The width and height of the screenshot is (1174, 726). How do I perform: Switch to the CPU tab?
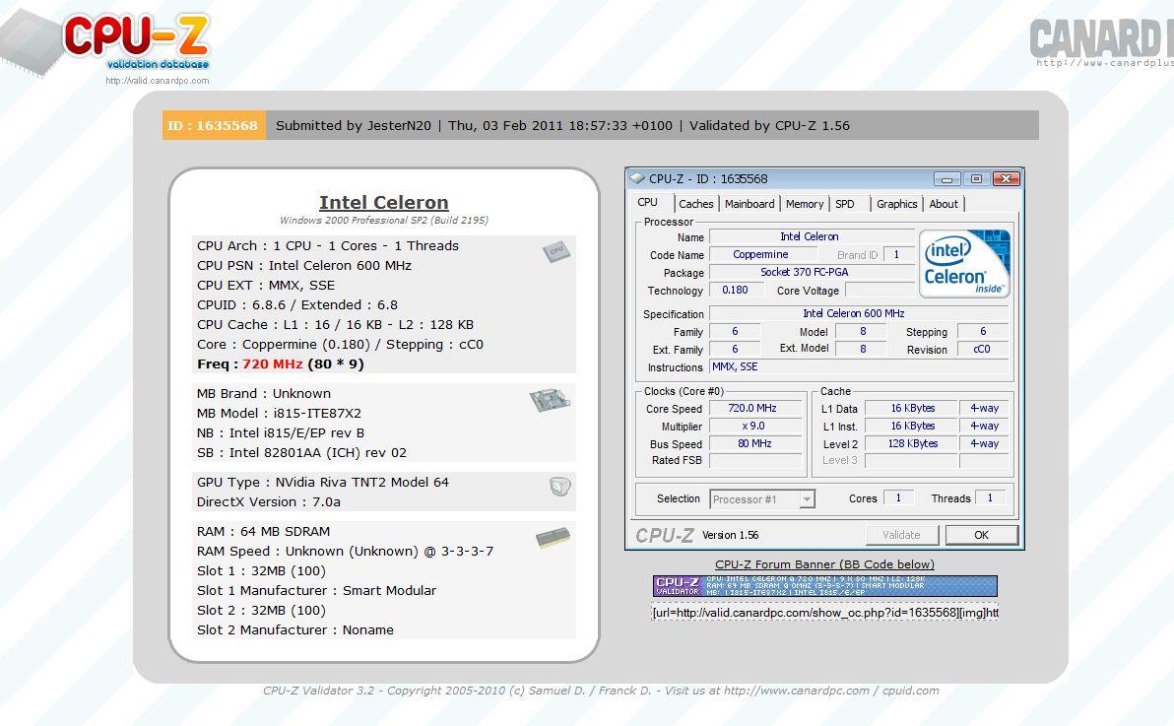648,202
